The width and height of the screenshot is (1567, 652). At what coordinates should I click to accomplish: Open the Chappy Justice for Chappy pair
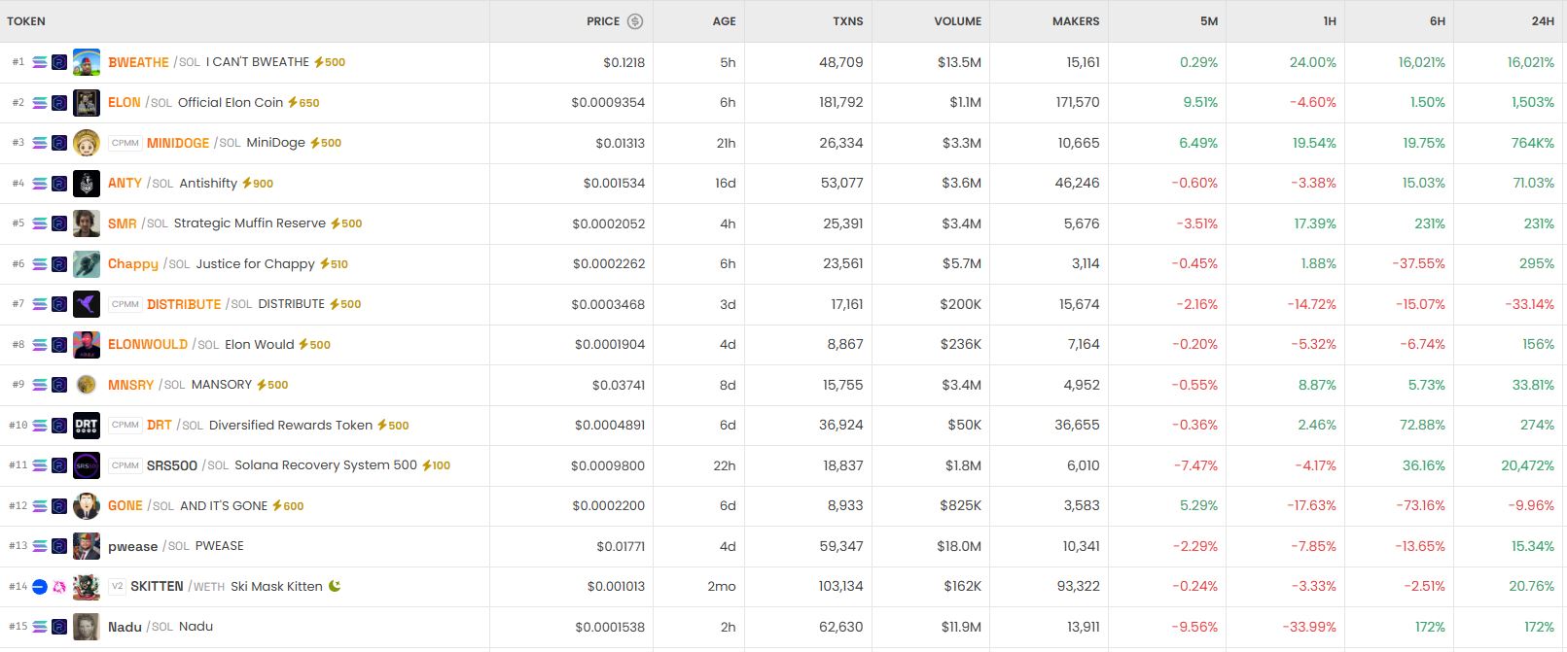pyautogui.click(x=211, y=263)
